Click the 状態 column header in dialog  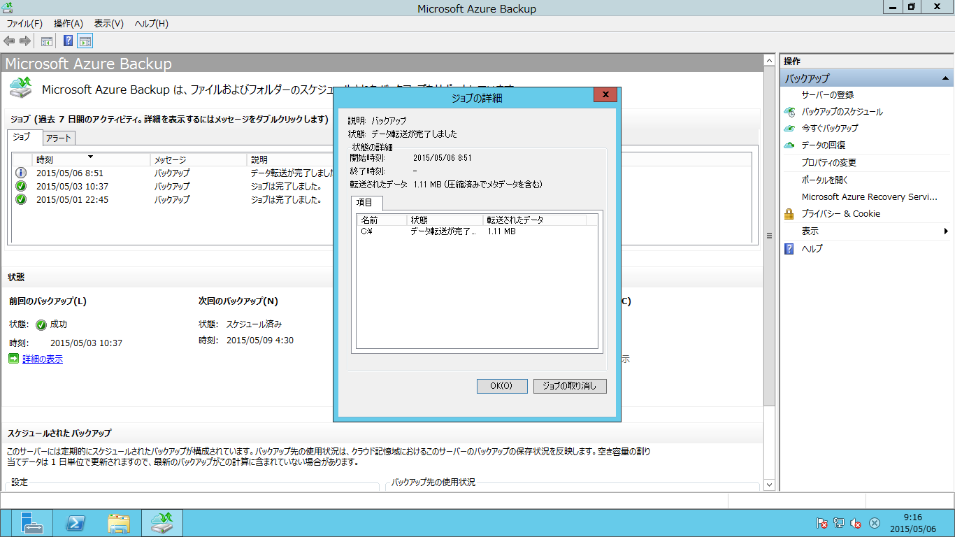(x=445, y=220)
